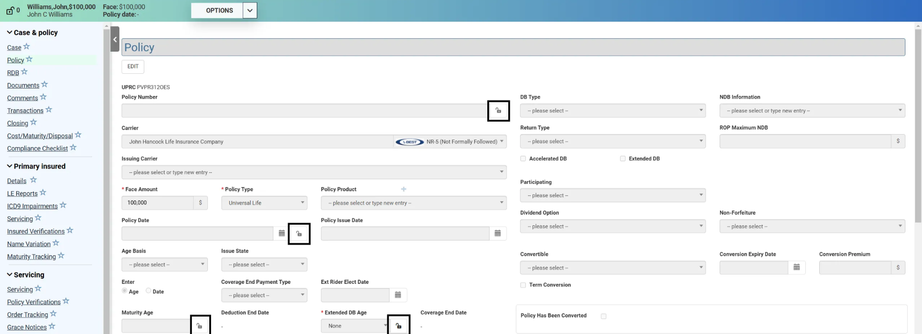Click into the Face Amount field
The width and height of the screenshot is (922, 334).
(x=157, y=203)
